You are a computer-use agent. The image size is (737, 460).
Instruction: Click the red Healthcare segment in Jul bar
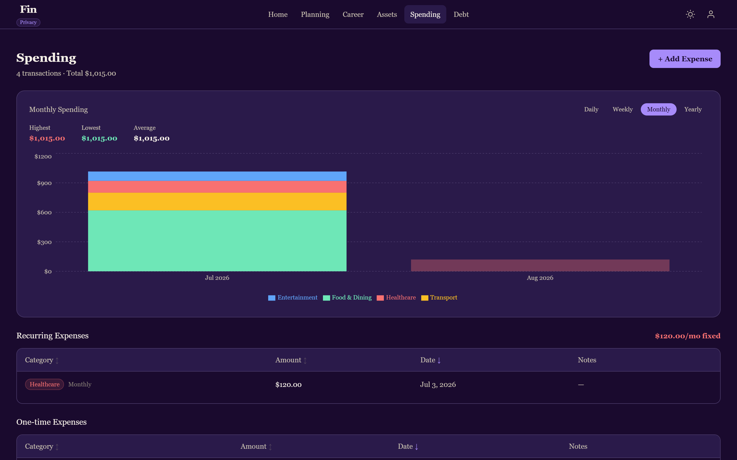[217, 187]
